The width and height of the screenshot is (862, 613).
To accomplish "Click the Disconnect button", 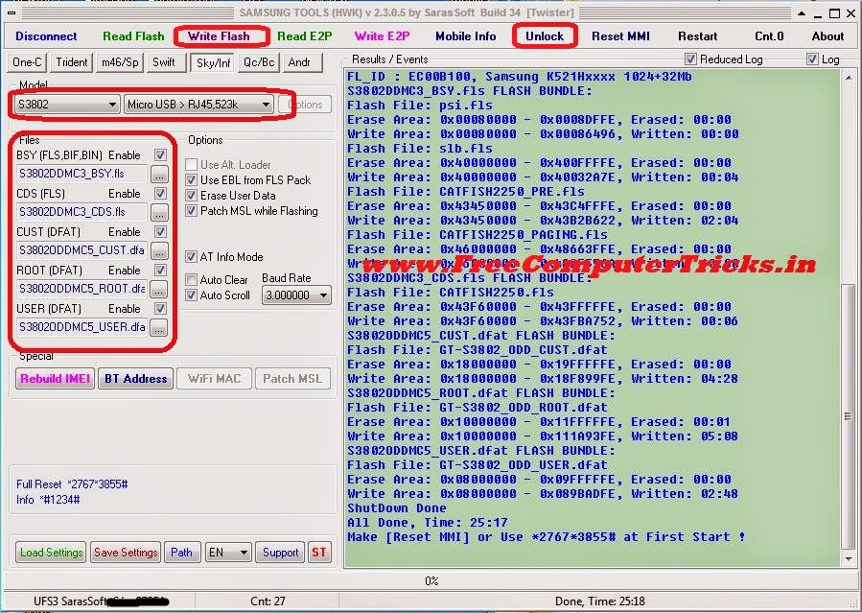I will click(46, 36).
